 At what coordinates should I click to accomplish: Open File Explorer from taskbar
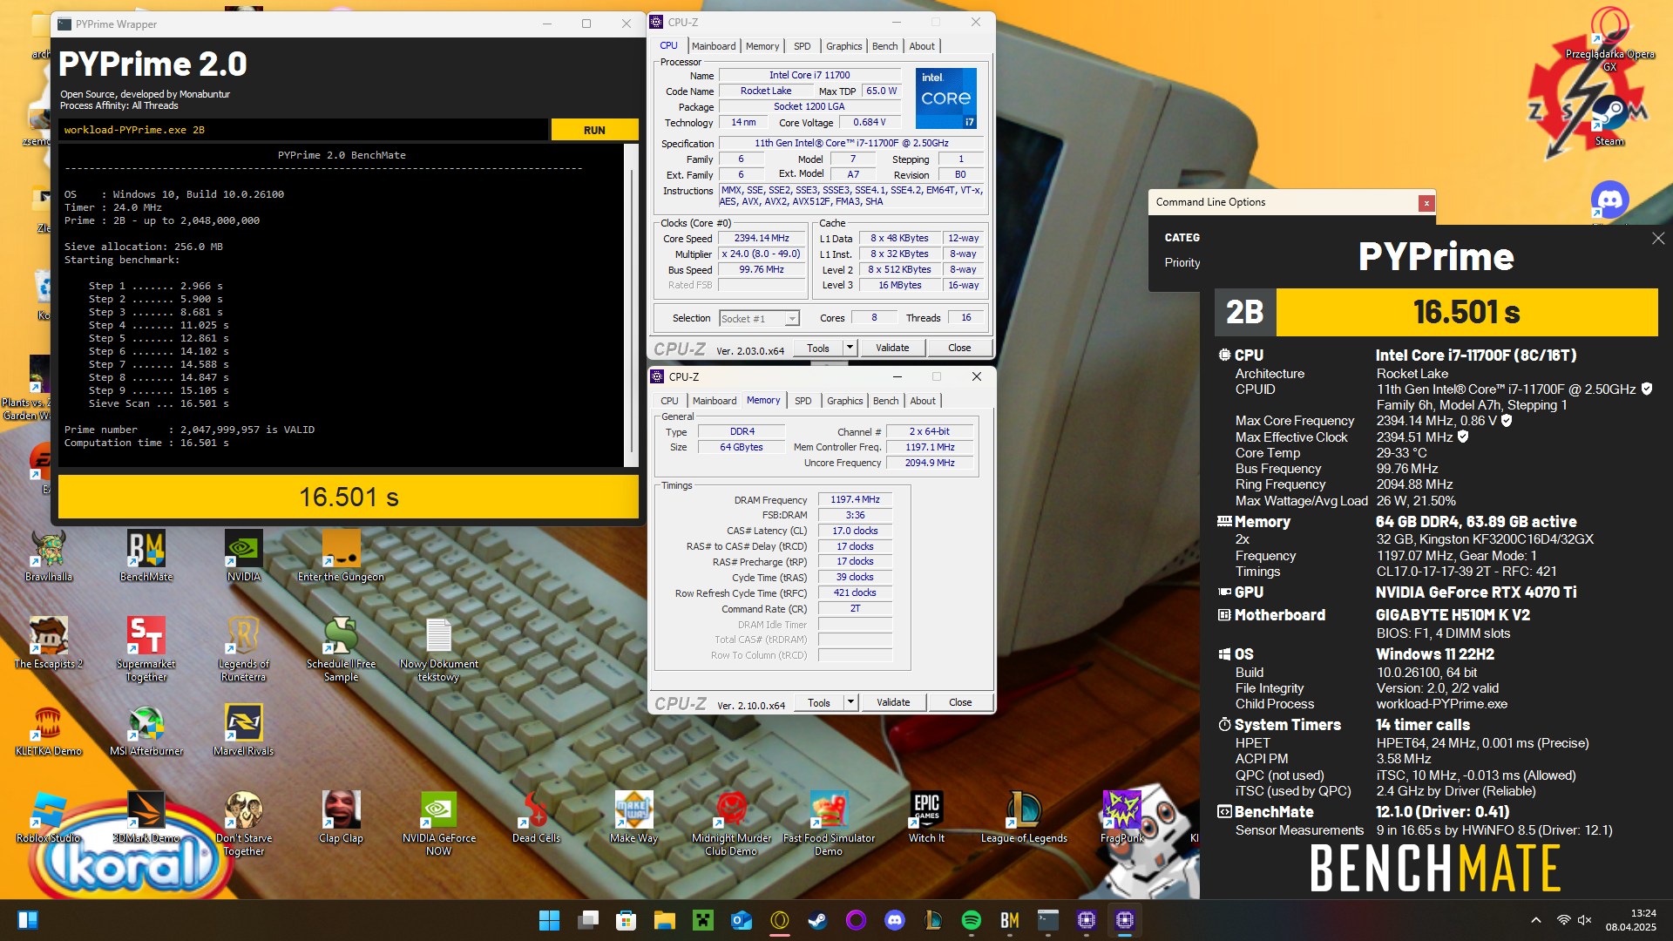point(665,920)
